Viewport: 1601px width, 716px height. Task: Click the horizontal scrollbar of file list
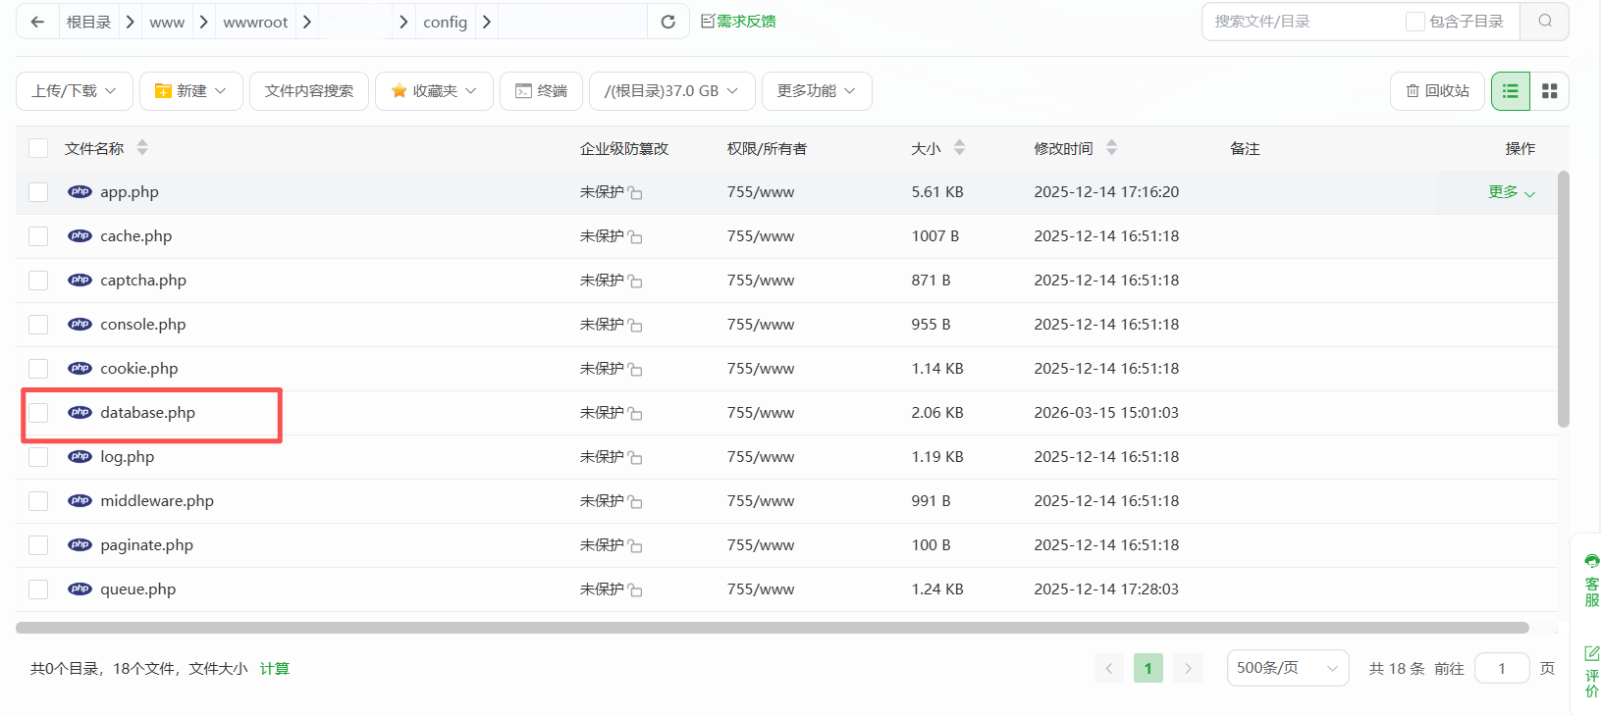pyautogui.click(x=773, y=628)
